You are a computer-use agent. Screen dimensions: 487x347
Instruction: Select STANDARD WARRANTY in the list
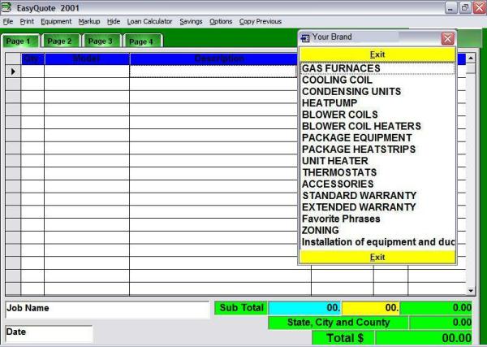377,196
